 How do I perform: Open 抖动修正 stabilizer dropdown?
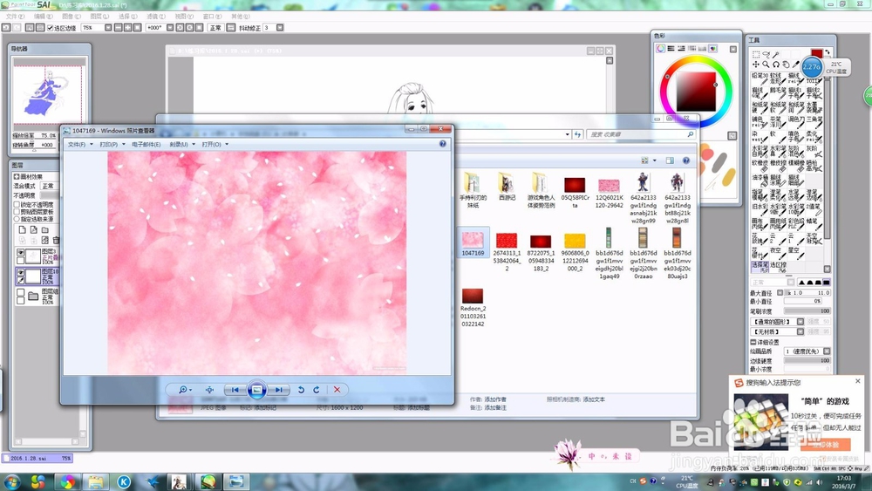(280, 27)
